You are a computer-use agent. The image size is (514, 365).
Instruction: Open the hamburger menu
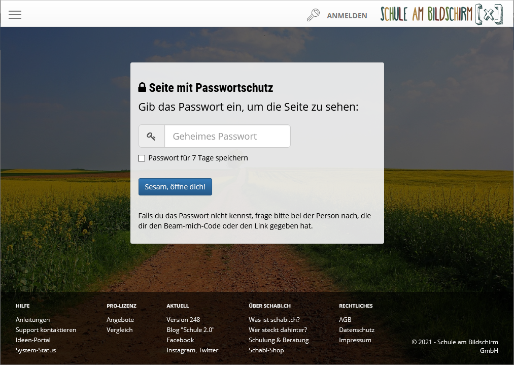point(15,15)
